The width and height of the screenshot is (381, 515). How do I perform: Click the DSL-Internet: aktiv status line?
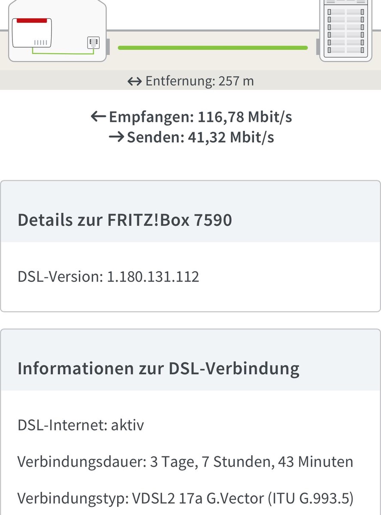[81, 425]
